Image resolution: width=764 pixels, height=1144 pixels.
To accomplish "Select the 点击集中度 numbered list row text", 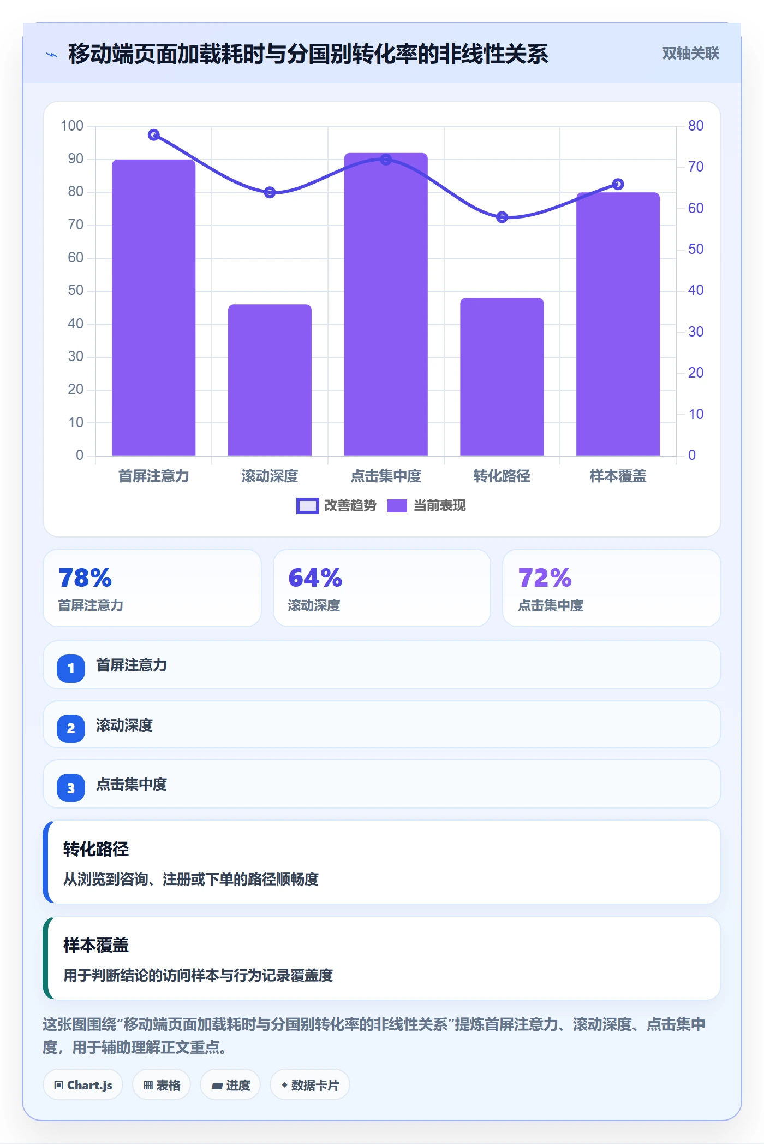I will coord(132,785).
